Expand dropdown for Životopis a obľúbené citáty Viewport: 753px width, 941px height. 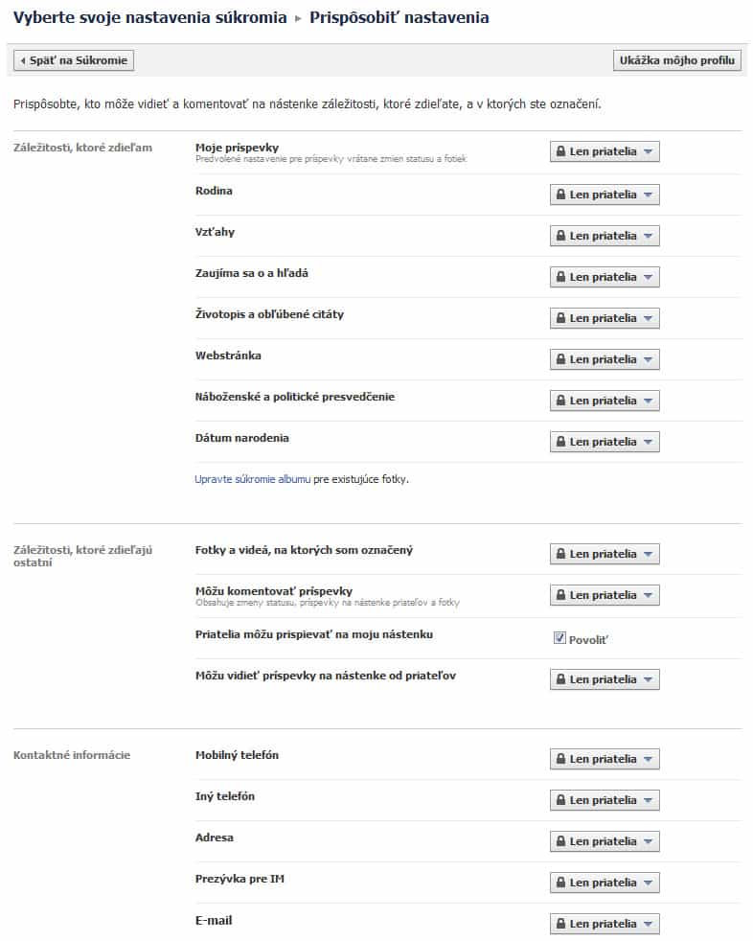pyautogui.click(x=605, y=318)
